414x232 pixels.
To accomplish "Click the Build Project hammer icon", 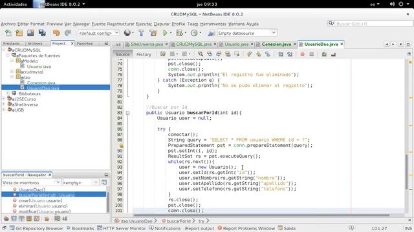I will [x=141, y=33].
